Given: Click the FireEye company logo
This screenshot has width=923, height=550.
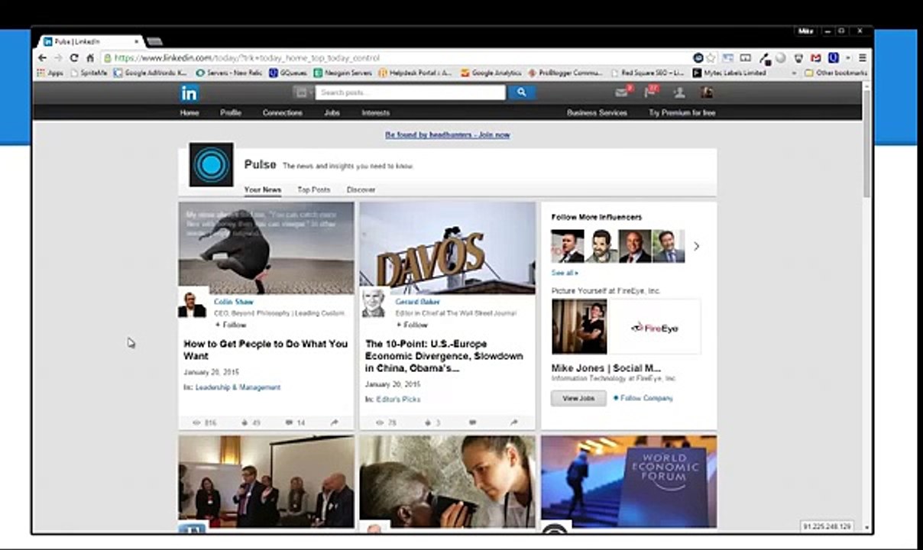Looking at the screenshot, I should tap(654, 327).
